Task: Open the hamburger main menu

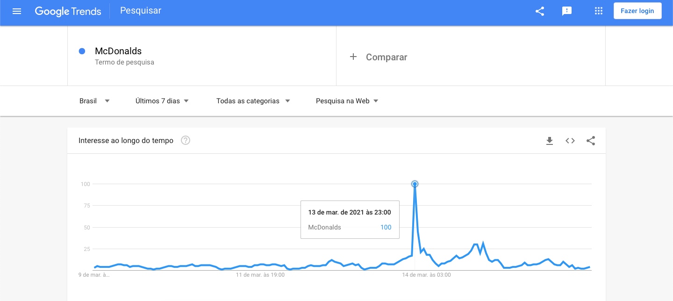Action: tap(17, 11)
